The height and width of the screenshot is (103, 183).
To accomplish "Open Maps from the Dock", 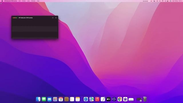I will 91,99.
